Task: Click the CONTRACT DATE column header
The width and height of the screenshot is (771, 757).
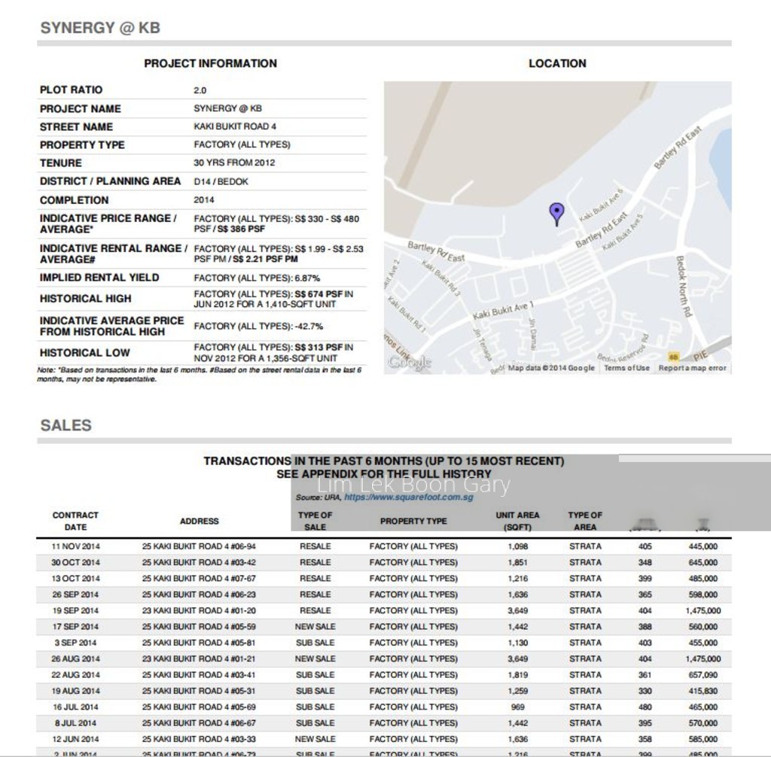Action: pyautogui.click(x=75, y=521)
